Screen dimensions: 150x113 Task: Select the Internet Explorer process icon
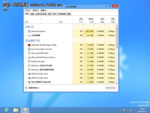(x=29, y=31)
